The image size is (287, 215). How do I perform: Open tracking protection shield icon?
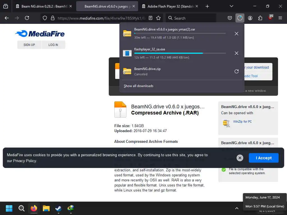click(x=45, y=18)
